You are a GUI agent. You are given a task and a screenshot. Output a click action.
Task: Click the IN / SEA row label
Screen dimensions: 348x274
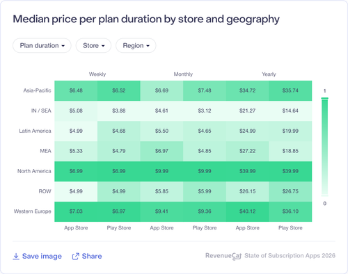(x=41, y=111)
